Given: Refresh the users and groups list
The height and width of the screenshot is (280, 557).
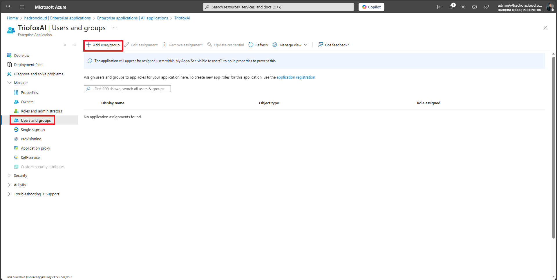Looking at the screenshot, I should [258, 45].
